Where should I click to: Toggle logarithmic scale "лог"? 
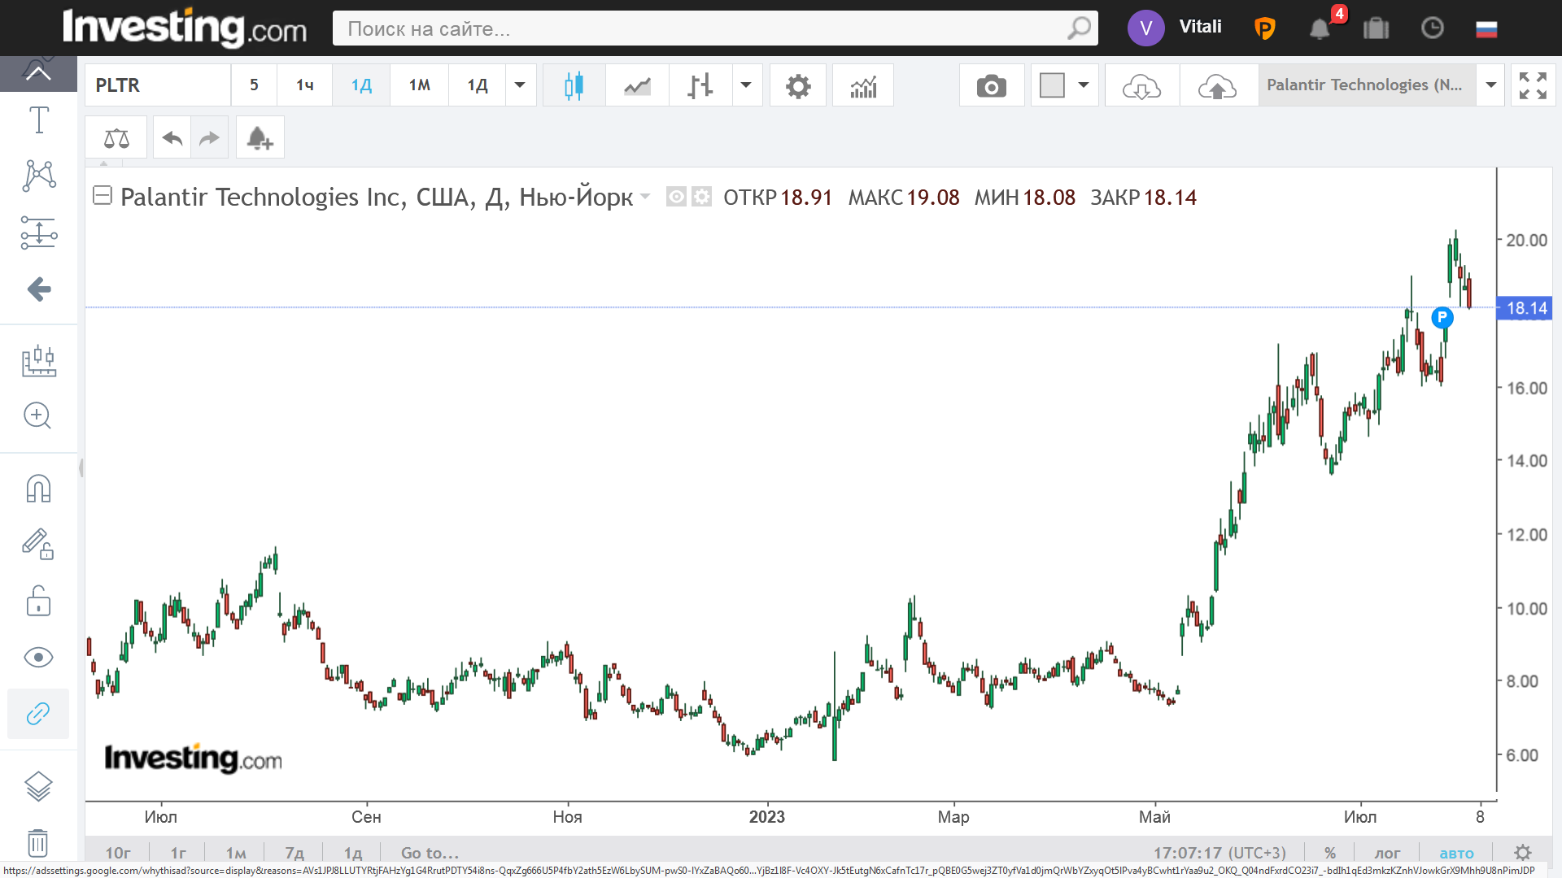click(1387, 853)
